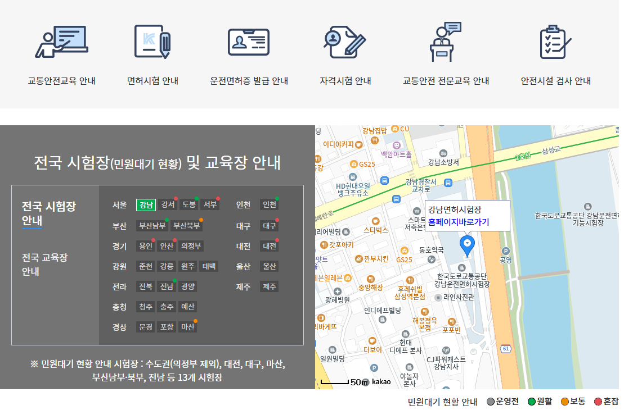This screenshot has width=624, height=410.
Task: Switch to 전국 시험장 안내 tab
Action: coord(48,213)
